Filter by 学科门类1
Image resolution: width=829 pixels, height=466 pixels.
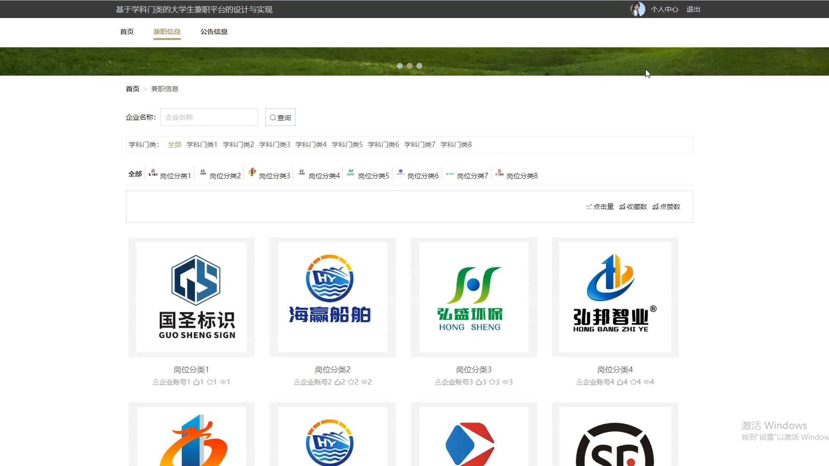(x=202, y=145)
